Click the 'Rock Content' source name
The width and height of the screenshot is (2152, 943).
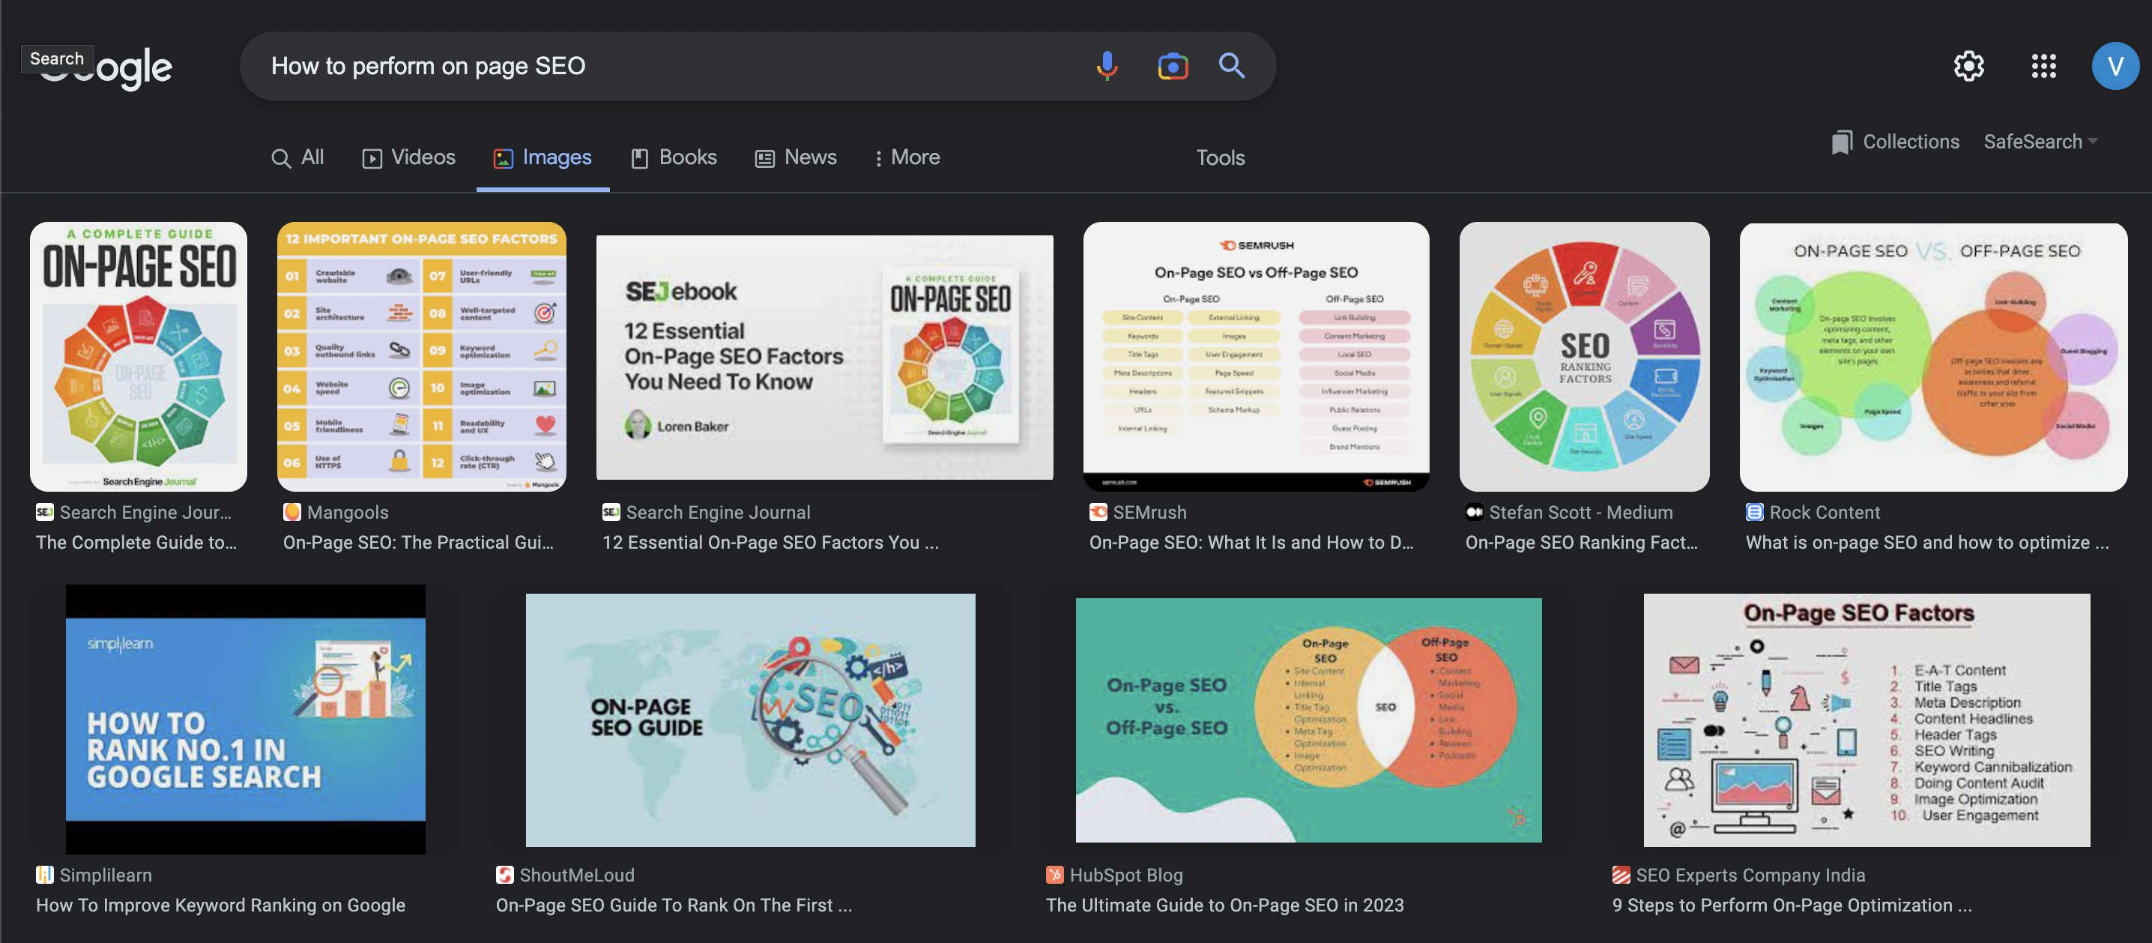click(x=1825, y=513)
